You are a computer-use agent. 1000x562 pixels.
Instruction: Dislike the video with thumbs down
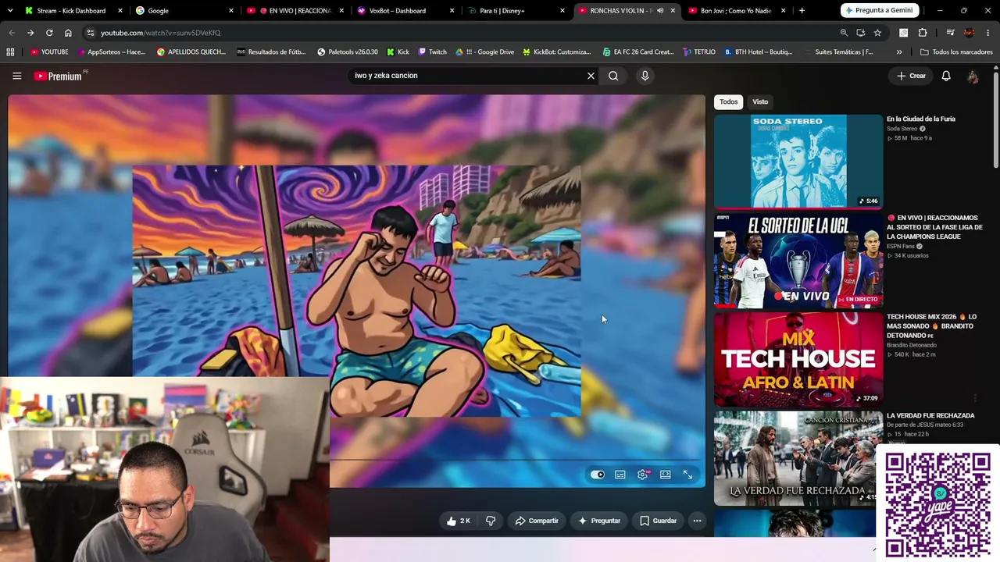(x=491, y=521)
